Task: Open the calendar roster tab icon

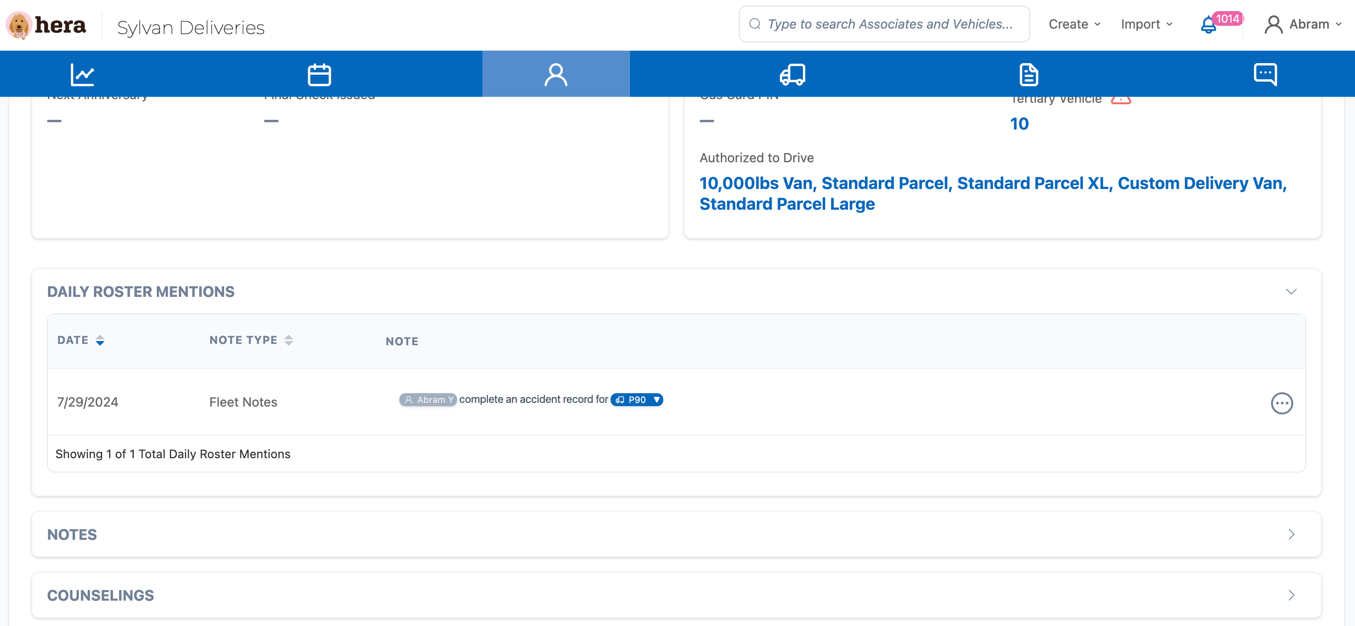Action: pos(319,74)
